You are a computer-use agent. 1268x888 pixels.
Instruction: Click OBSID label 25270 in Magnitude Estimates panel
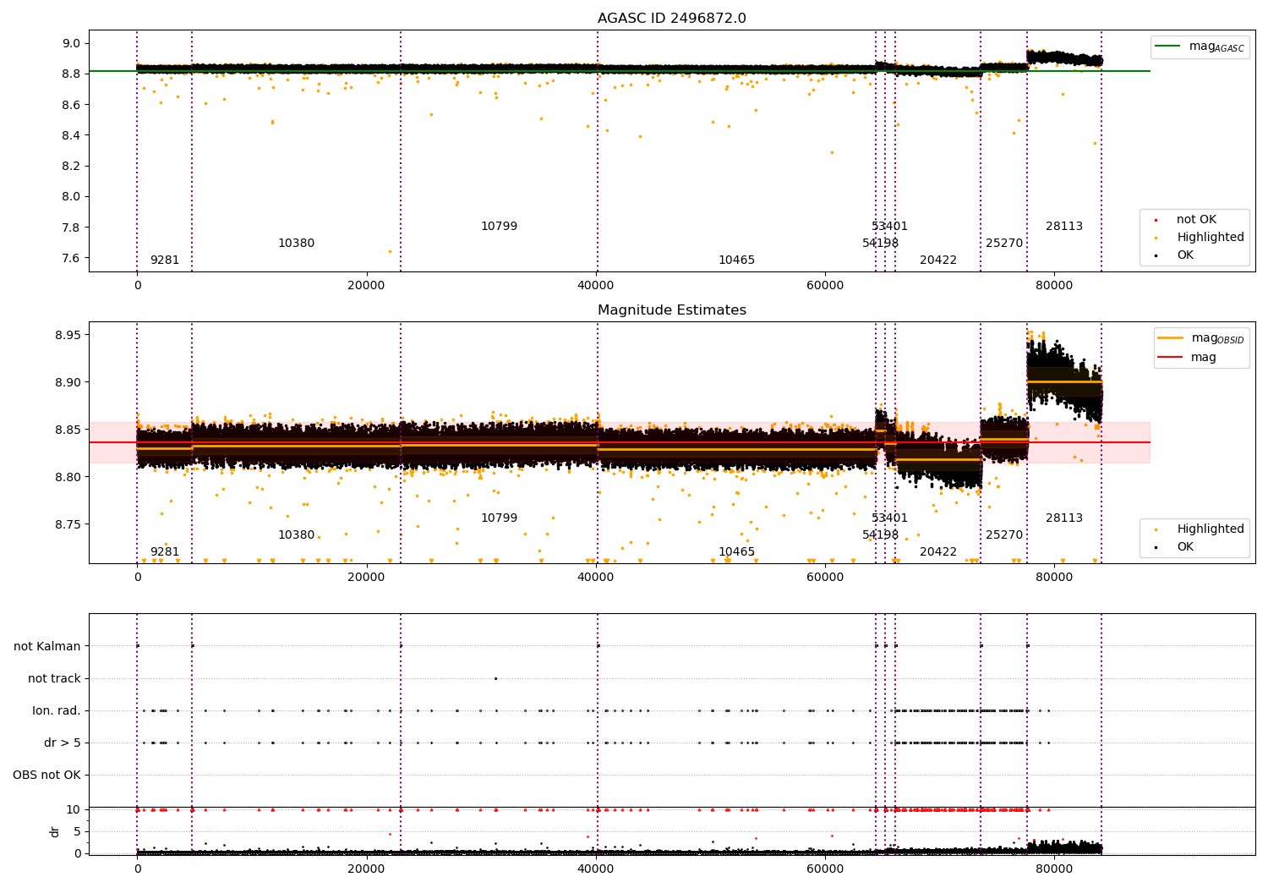1004,534
